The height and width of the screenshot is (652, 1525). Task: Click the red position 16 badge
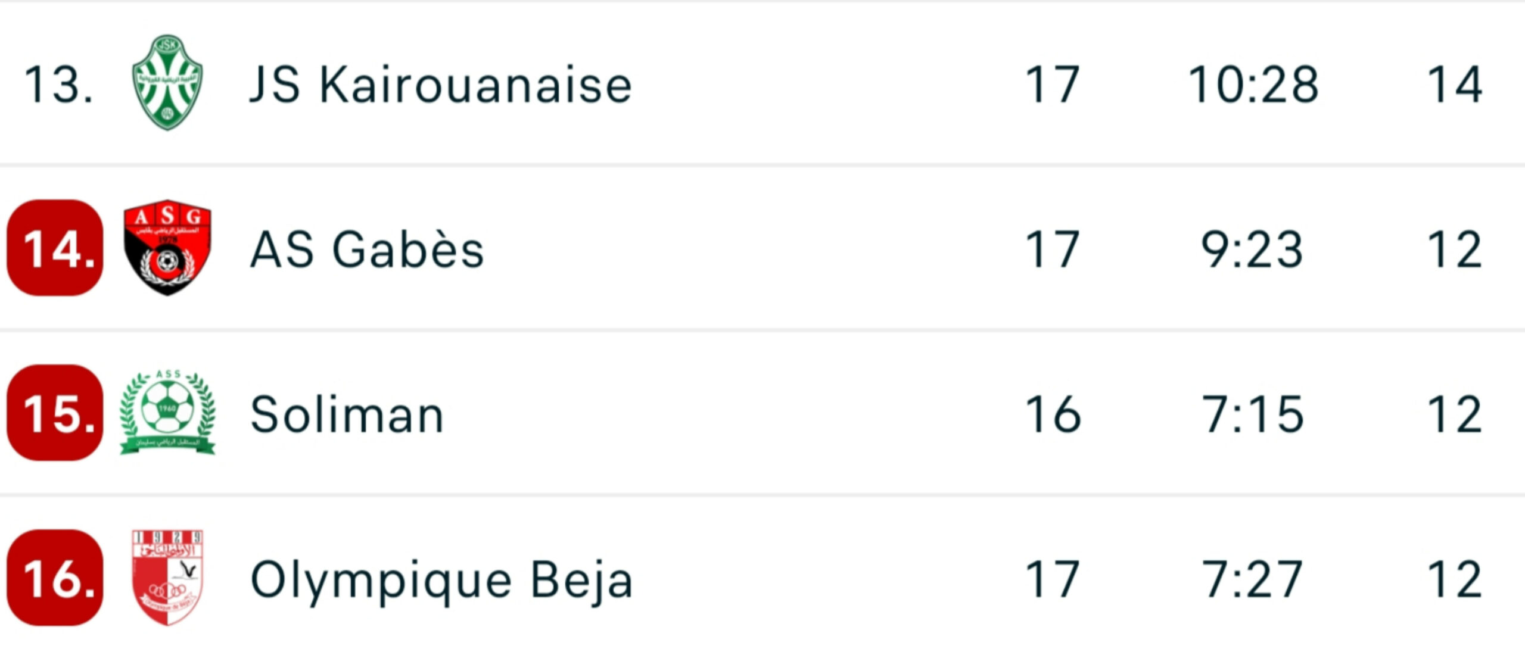[55, 578]
